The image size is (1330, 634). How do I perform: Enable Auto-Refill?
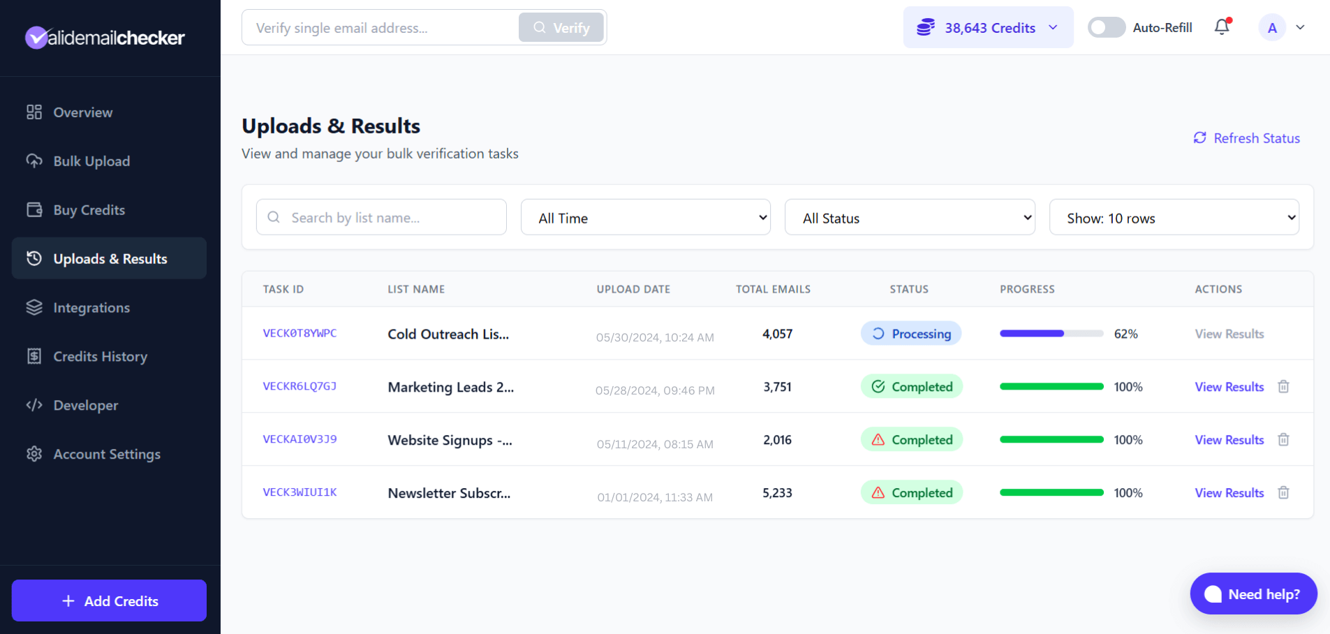(x=1106, y=27)
